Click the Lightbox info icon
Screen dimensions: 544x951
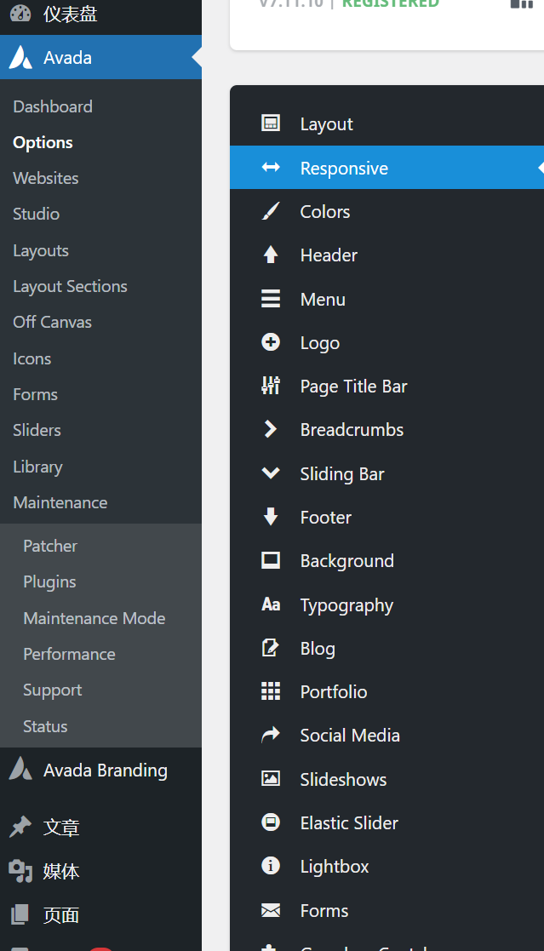pyautogui.click(x=271, y=866)
